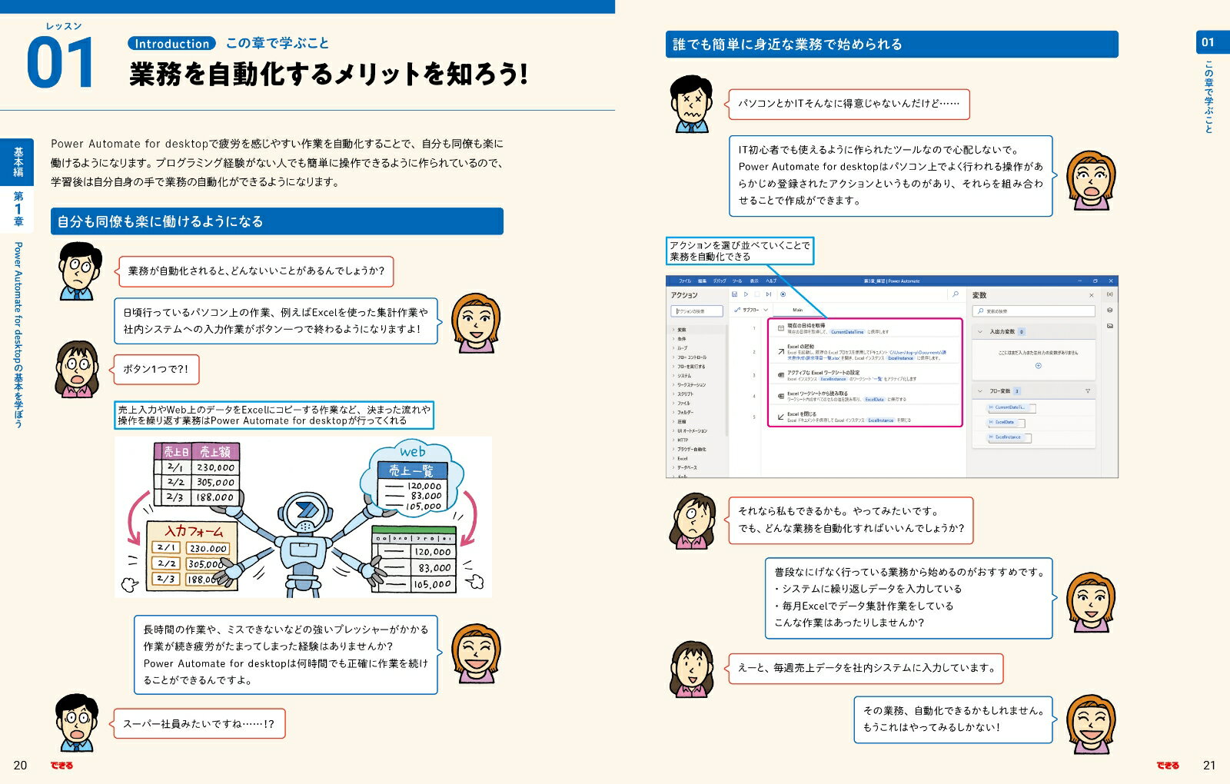The width and height of the screenshot is (1230, 784).
Task: Expand the Excel action group
Action: click(683, 458)
